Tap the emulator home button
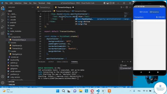This screenshot has height=94, width=167. pyautogui.click(x=150, y=72)
